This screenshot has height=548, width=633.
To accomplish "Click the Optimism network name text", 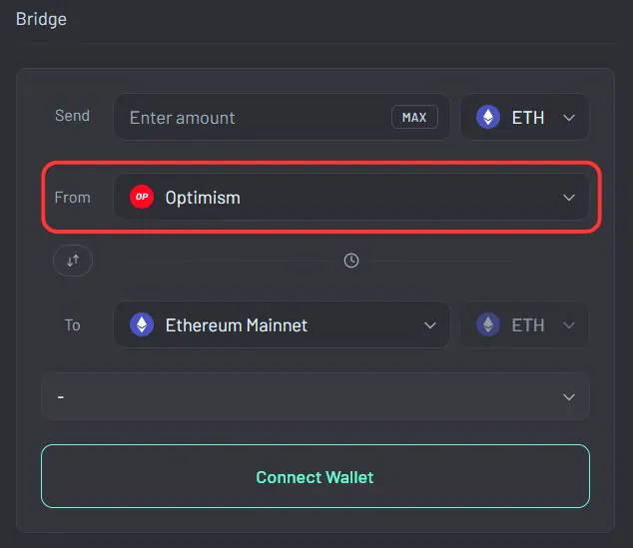I will click(x=203, y=198).
